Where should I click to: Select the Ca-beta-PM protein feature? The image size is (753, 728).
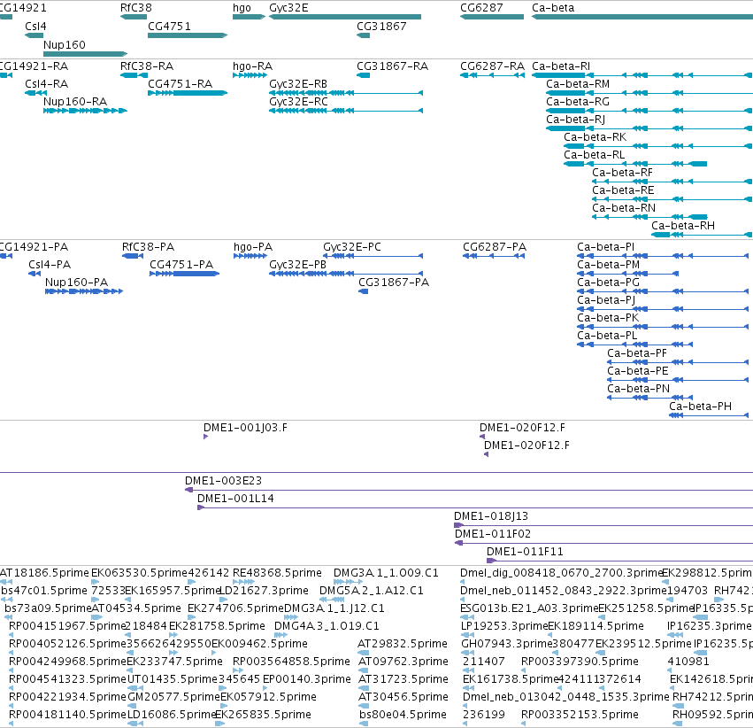[627, 274]
